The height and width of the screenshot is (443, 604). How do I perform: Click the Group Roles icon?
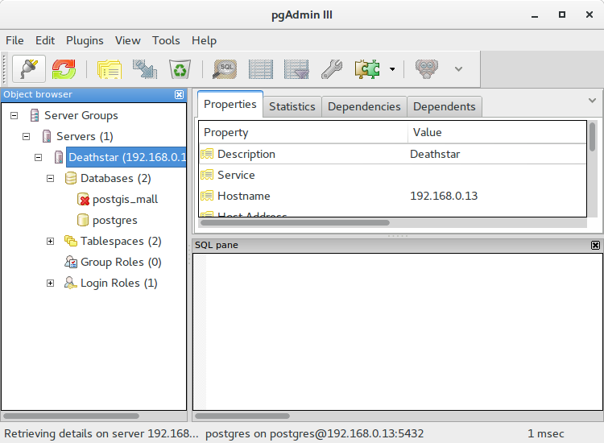pos(71,263)
